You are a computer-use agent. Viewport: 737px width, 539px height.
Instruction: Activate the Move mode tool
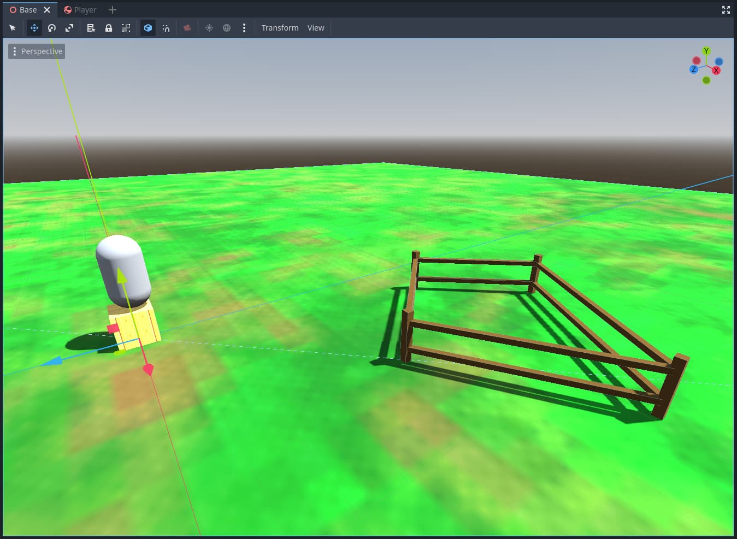(x=34, y=28)
